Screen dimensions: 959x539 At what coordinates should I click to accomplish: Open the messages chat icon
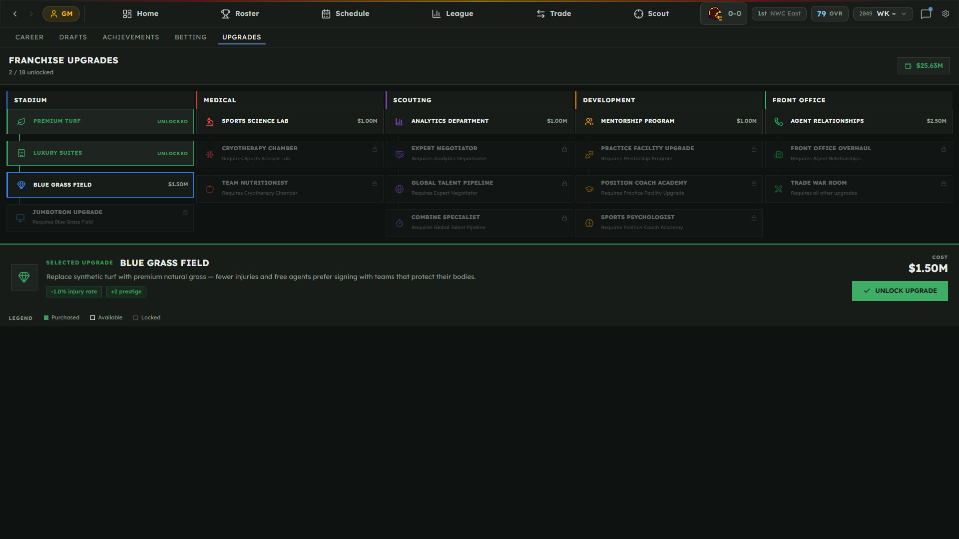pyautogui.click(x=926, y=14)
